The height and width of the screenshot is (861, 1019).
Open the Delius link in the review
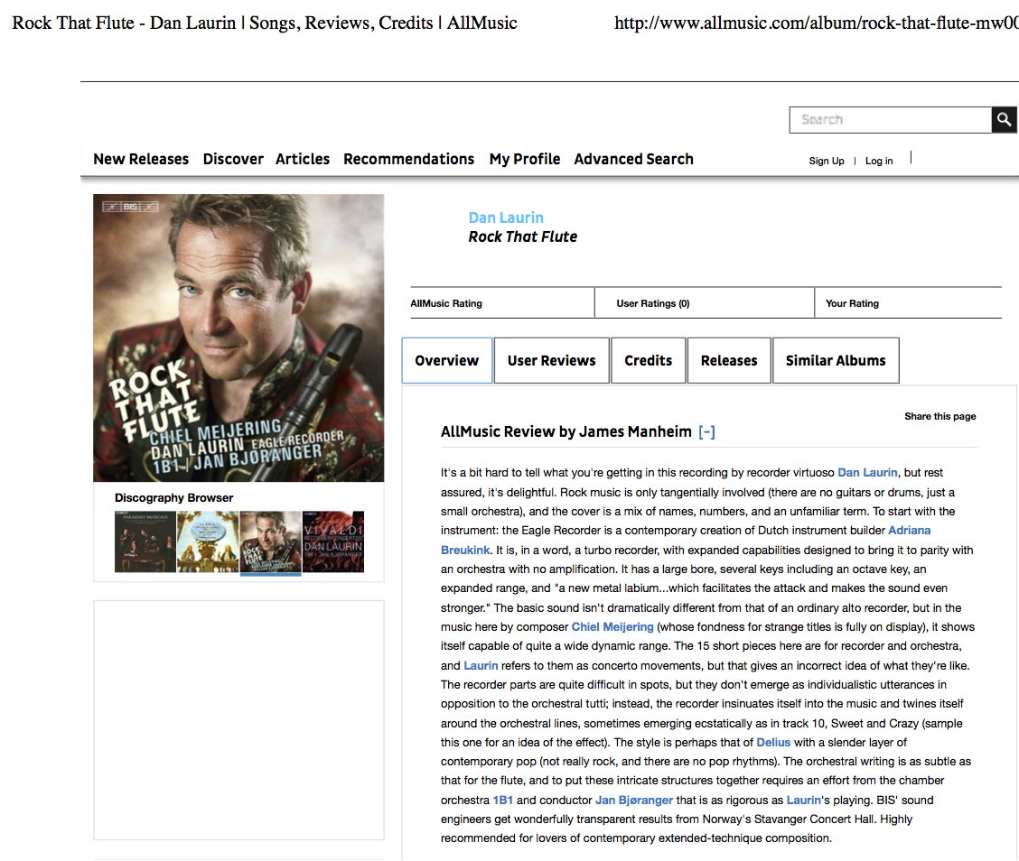[773, 742]
